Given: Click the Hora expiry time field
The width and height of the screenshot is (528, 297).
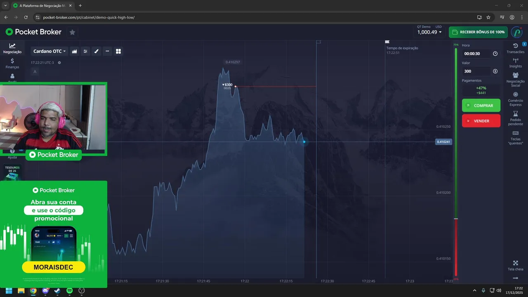Looking at the screenshot, I should click(x=476, y=54).
